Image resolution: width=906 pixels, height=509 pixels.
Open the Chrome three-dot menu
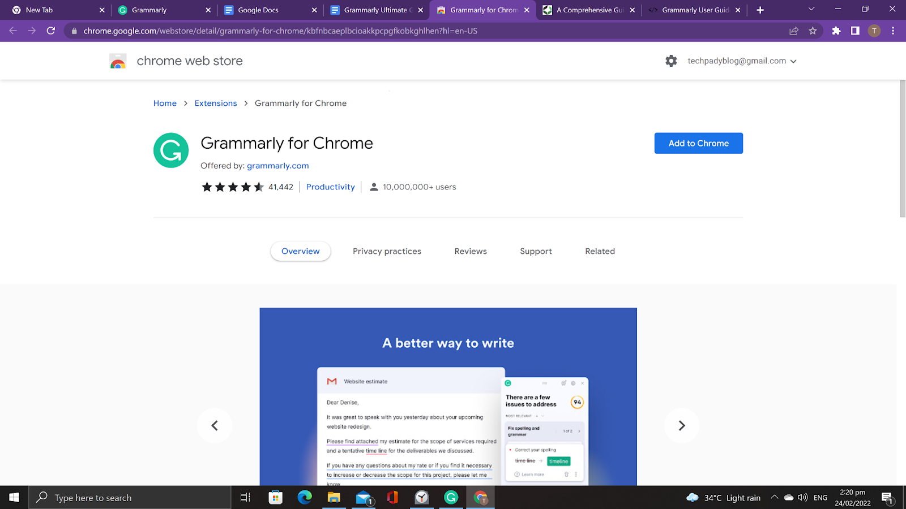893,31
